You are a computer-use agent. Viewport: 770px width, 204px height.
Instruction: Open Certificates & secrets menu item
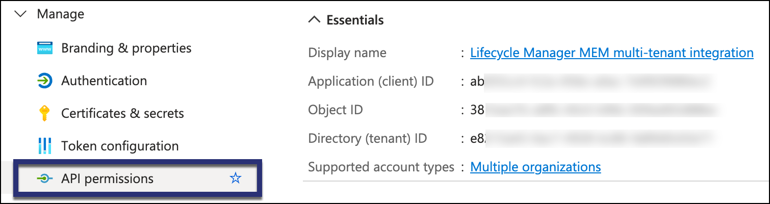point(122,113)
